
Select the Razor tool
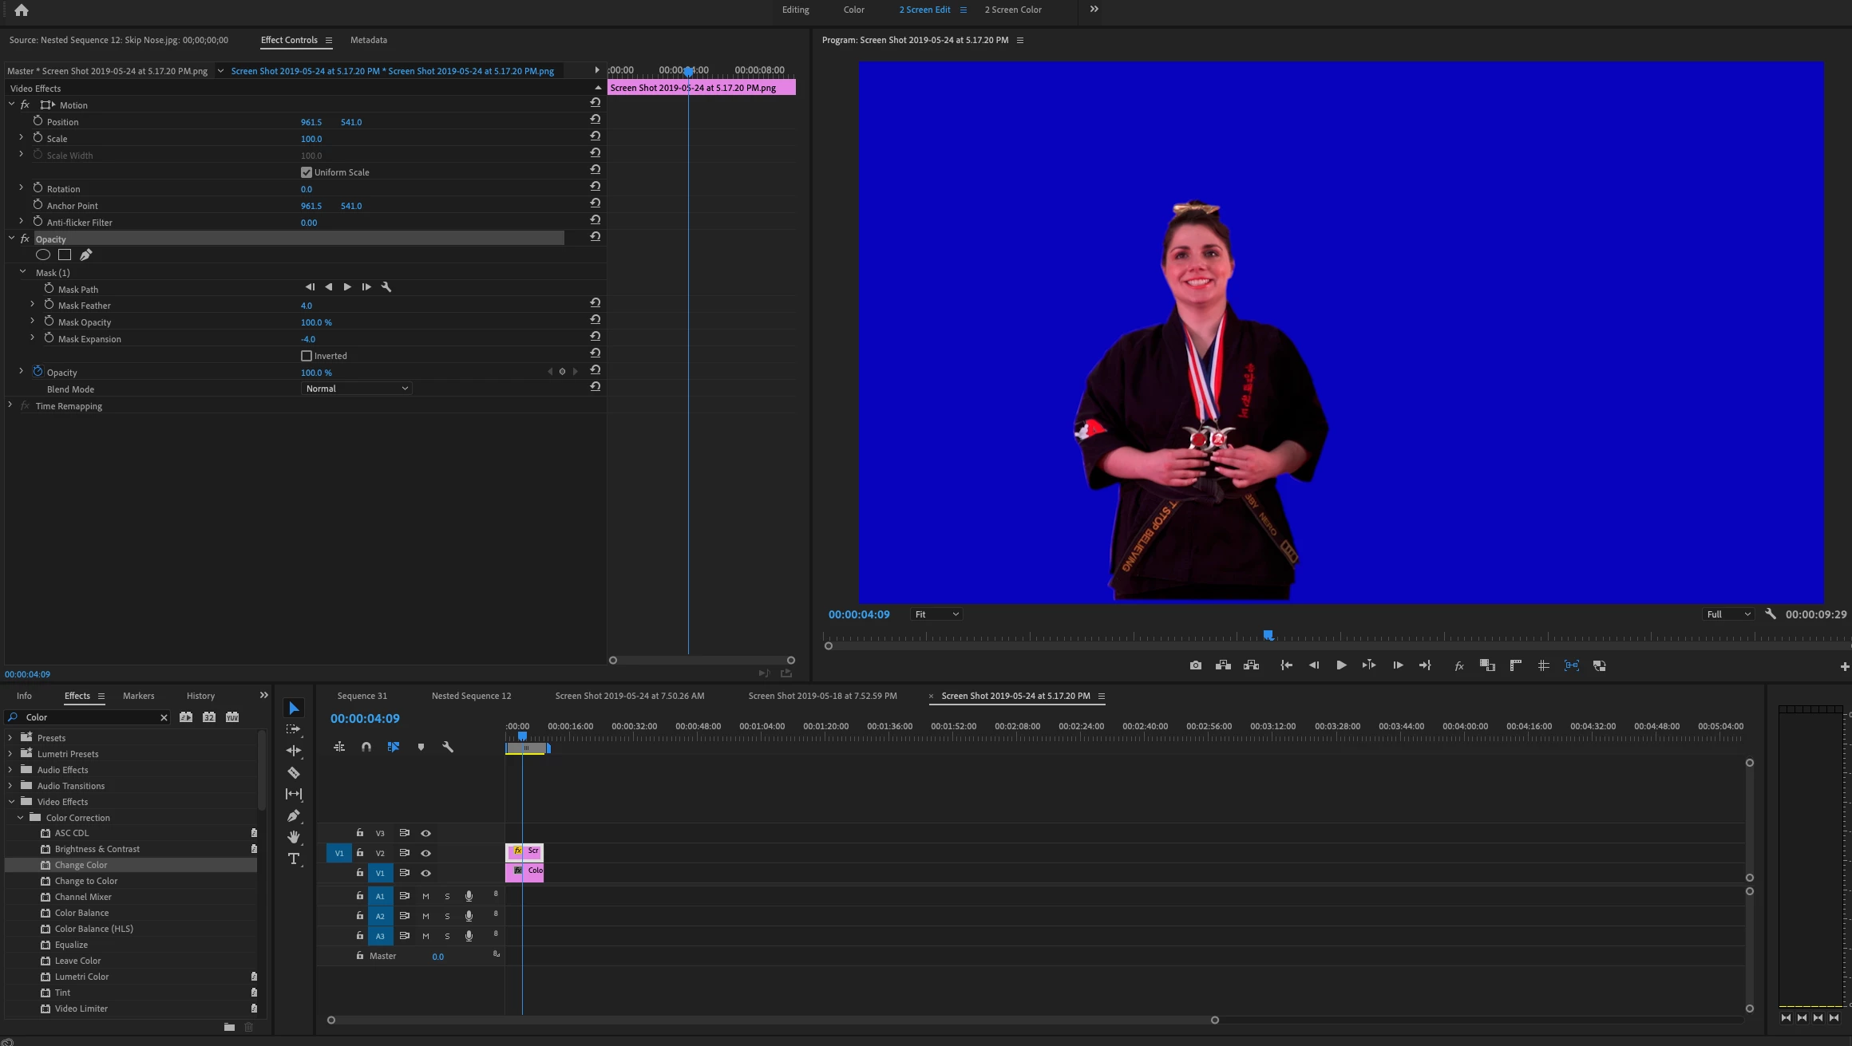pyautogui.click(x=294, y=772)
